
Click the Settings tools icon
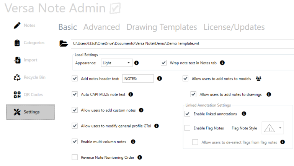(x=17, y=112)
